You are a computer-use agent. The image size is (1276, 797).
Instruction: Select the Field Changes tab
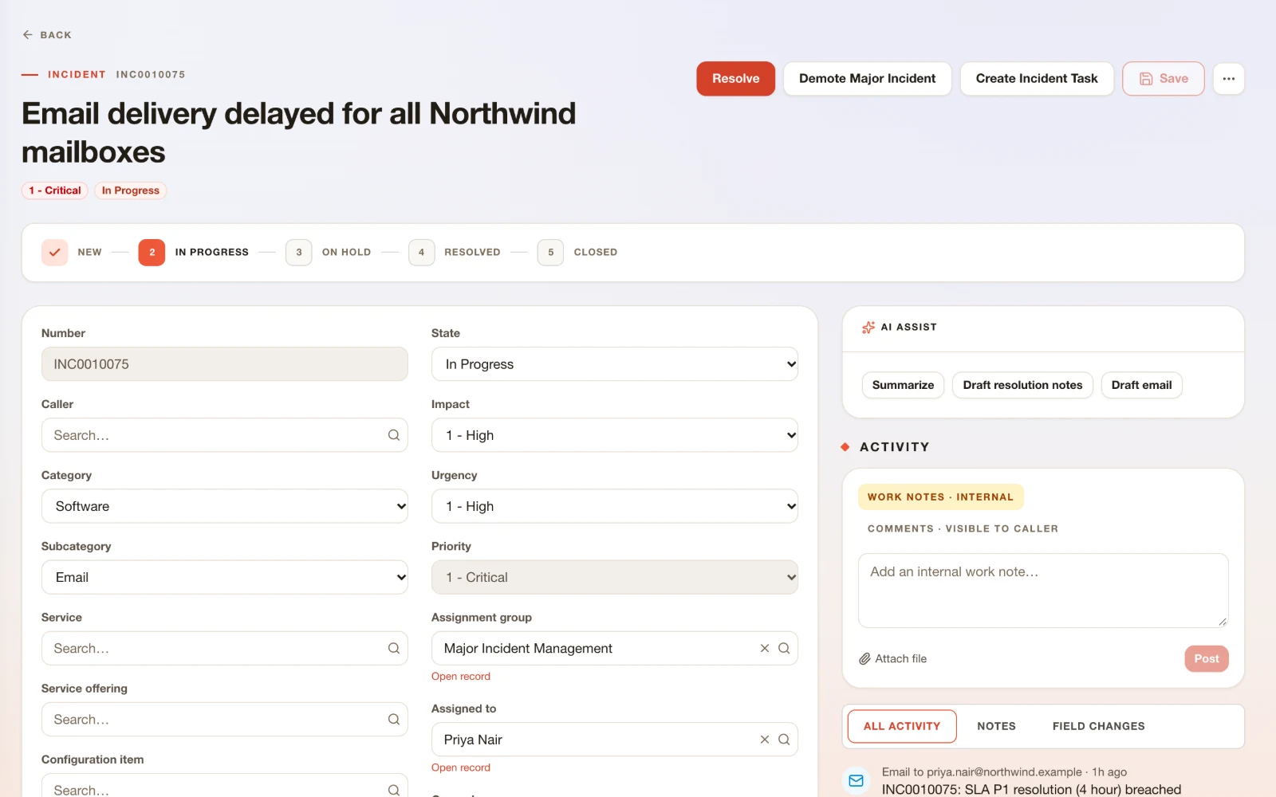(1098, 726)
